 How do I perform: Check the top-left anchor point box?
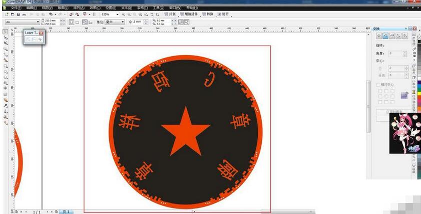[x=380, y=91]
